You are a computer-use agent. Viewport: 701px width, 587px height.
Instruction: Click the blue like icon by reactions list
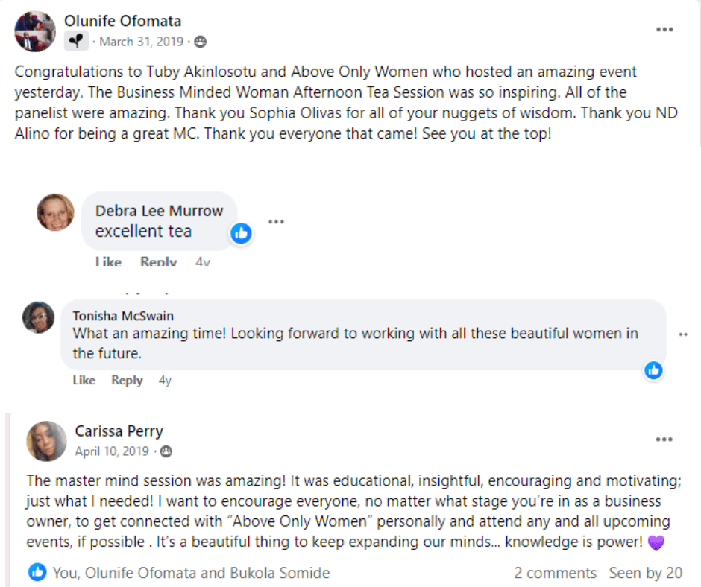37,572
